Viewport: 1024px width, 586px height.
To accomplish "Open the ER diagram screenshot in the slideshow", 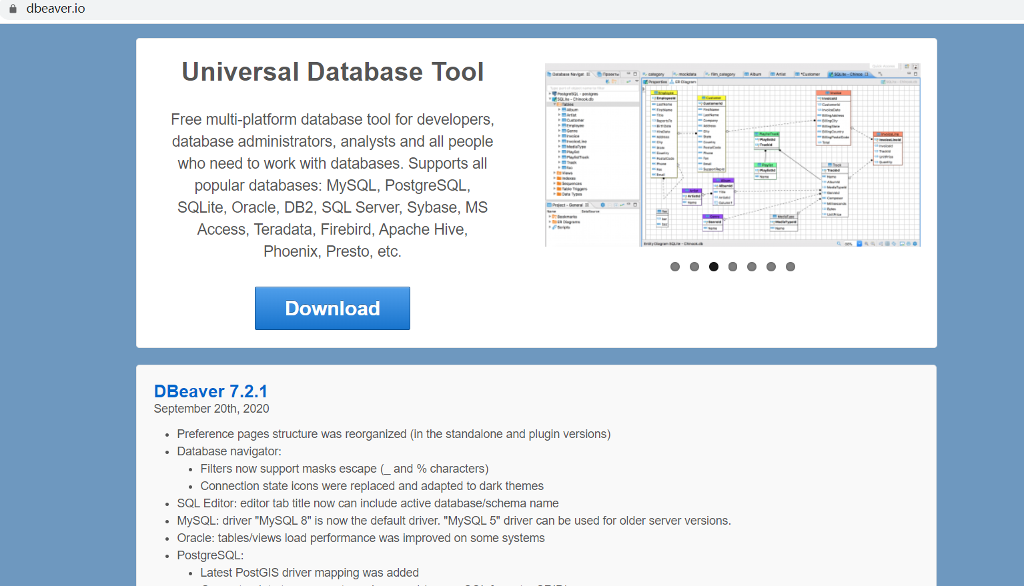I will click(x=732, y=155).
